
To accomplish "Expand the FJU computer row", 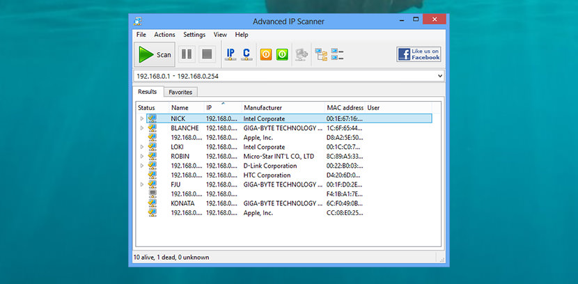I will pos(142,184).
